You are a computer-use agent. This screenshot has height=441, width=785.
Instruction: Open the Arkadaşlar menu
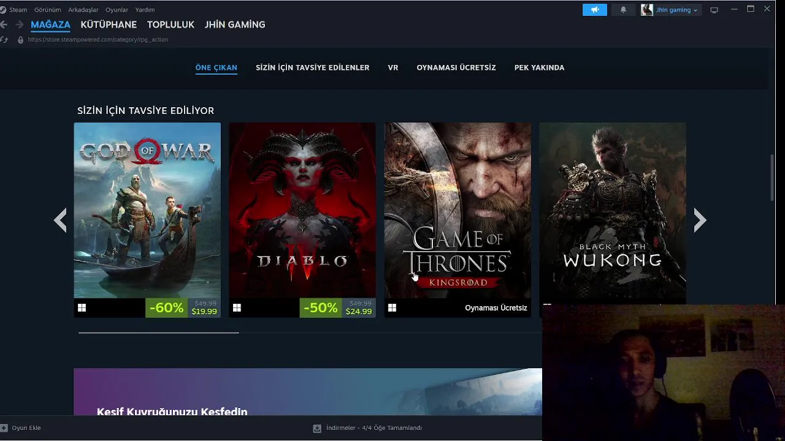point(83,10)
